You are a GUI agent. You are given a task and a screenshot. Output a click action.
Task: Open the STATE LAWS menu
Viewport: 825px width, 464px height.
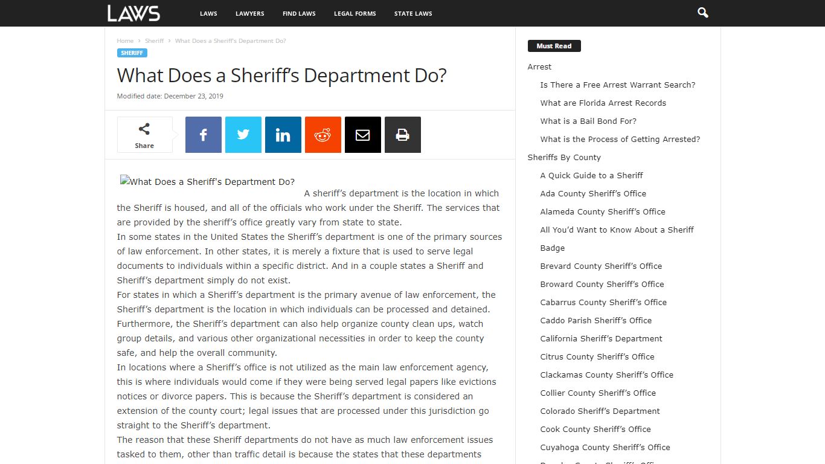413,13
